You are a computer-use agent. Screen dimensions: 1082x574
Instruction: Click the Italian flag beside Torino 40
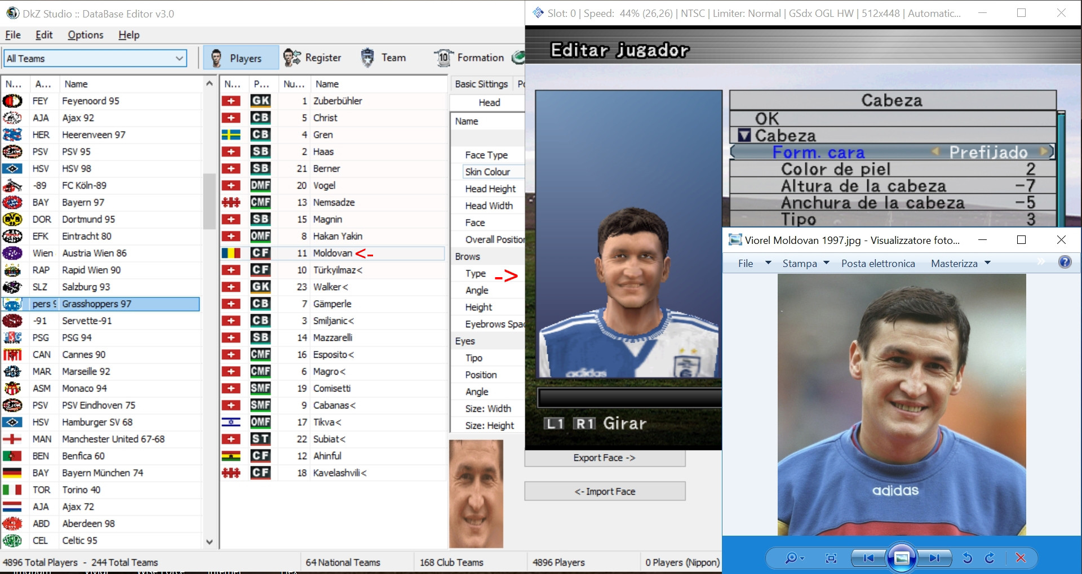(12, 490)
